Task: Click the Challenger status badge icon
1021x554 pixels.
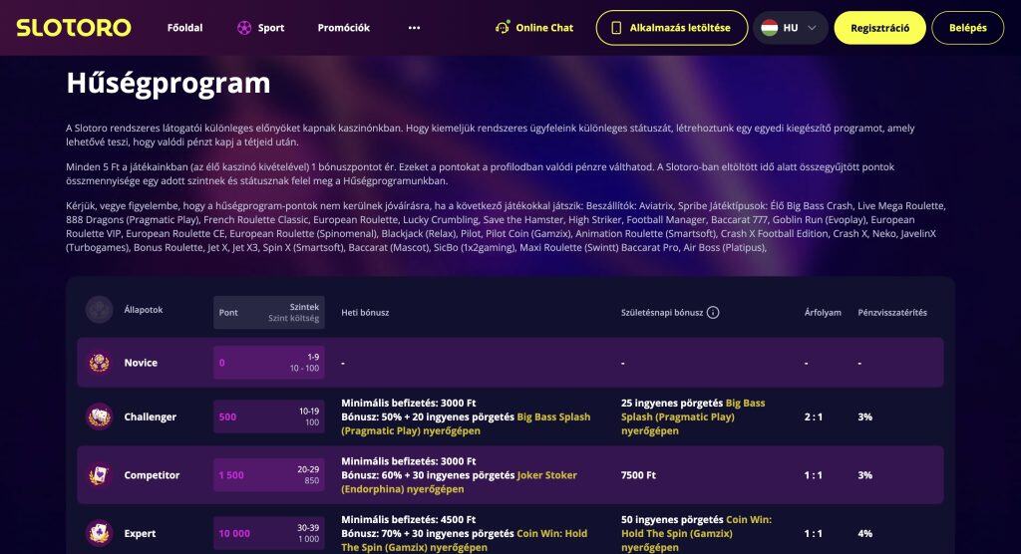Action: click(x=99, y=416)
